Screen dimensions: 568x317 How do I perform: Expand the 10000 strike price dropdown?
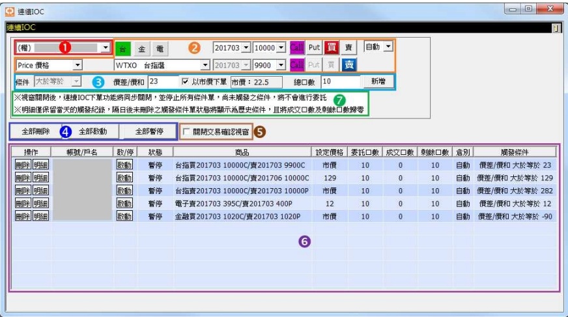click(281, 48)
